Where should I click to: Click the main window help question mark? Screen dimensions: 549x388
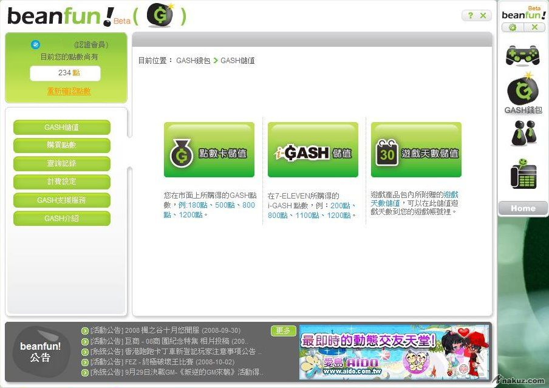point(470,15)
